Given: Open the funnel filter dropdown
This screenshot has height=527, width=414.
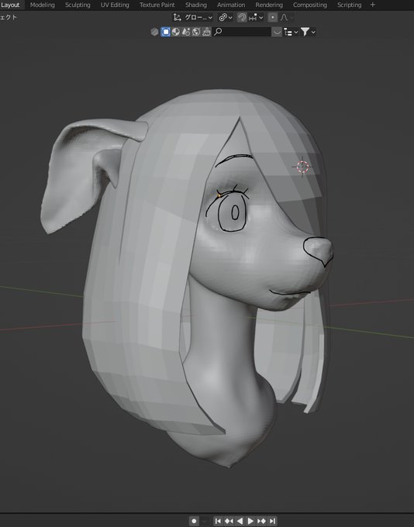Looking at the screenshot, I should coord(308,32).
